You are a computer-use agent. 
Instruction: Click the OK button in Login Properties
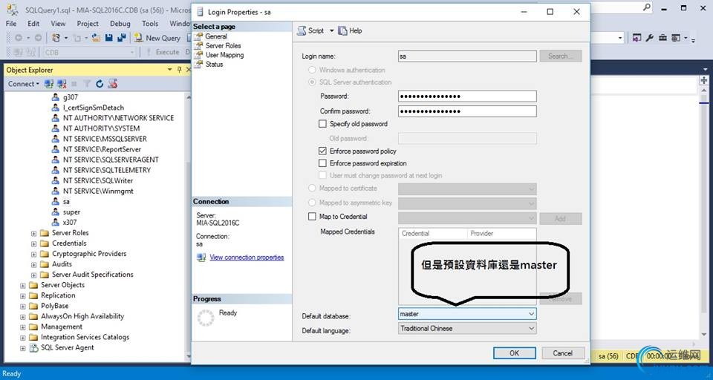pos(514,353)
